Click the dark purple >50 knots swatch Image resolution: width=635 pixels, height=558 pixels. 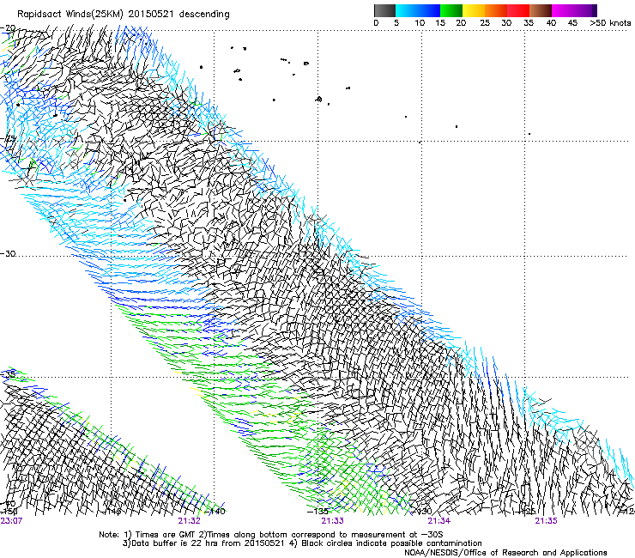click(x=595, y=10)
